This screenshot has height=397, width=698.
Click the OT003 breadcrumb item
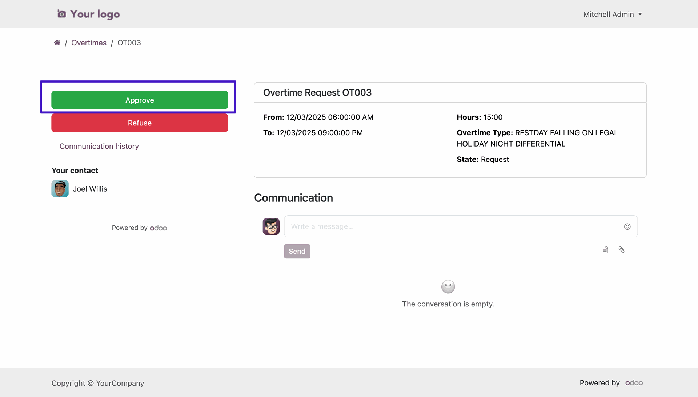[x=129, y=43]
